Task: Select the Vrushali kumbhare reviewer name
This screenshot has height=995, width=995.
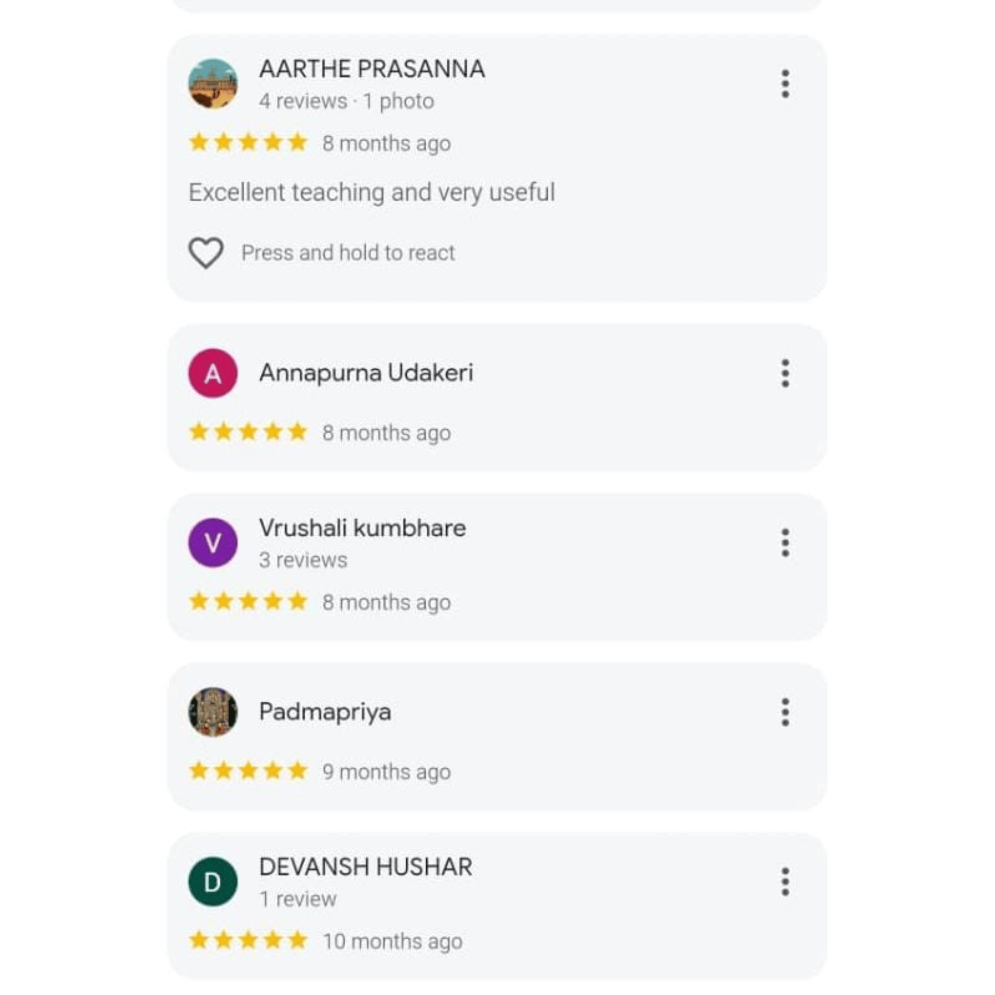Action: 362,528
